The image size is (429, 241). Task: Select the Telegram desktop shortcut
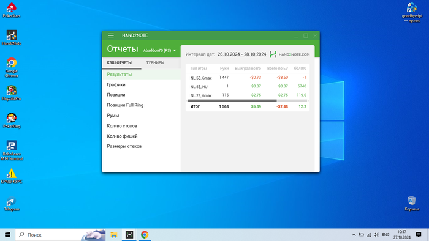12,204
